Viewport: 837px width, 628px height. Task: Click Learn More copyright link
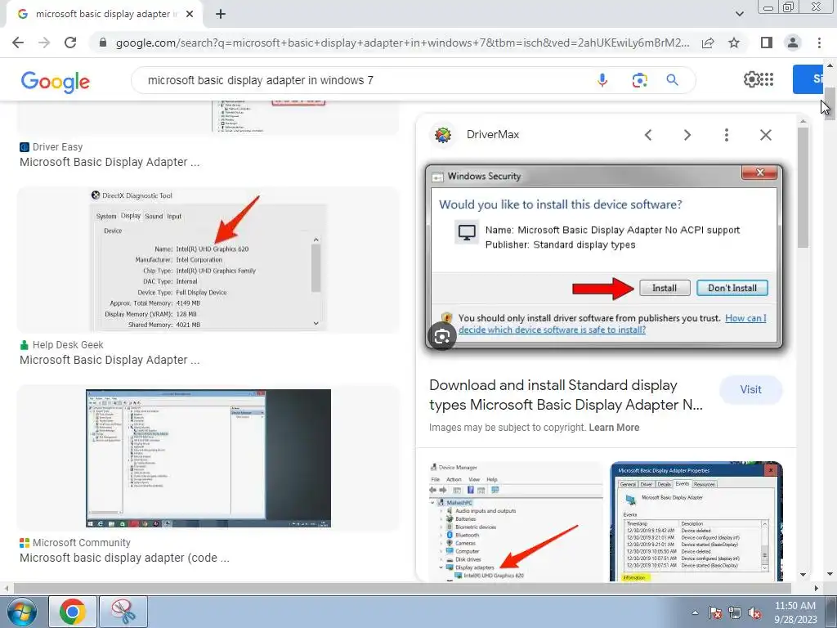(x=614, y=427)
